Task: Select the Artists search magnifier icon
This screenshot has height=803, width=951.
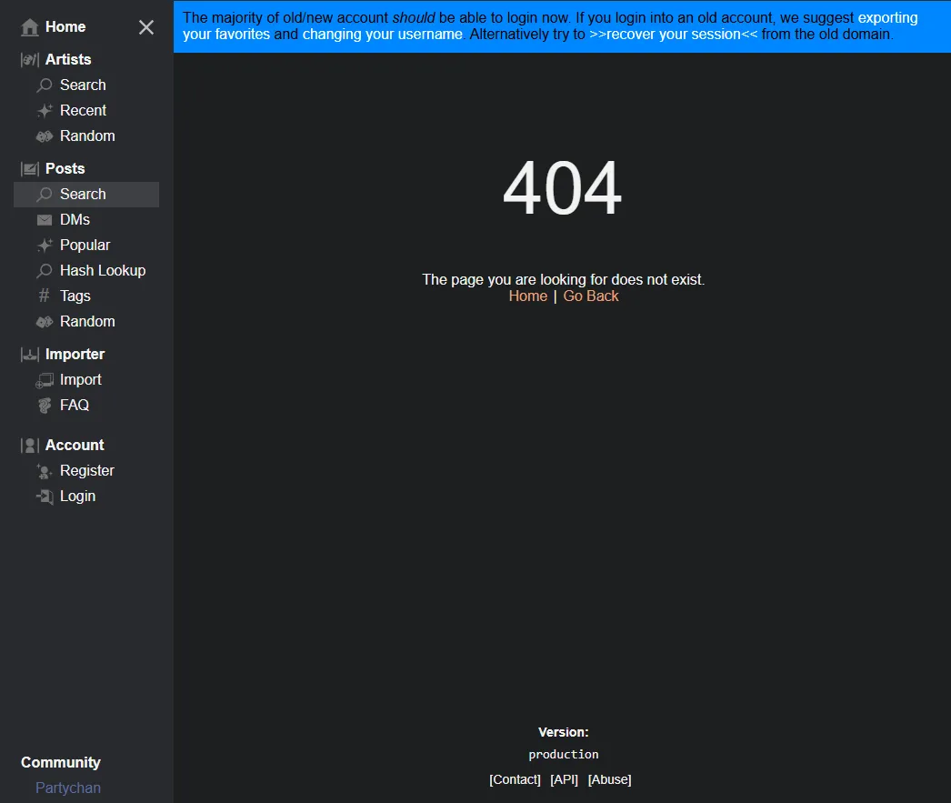Action: click(44, 85)
